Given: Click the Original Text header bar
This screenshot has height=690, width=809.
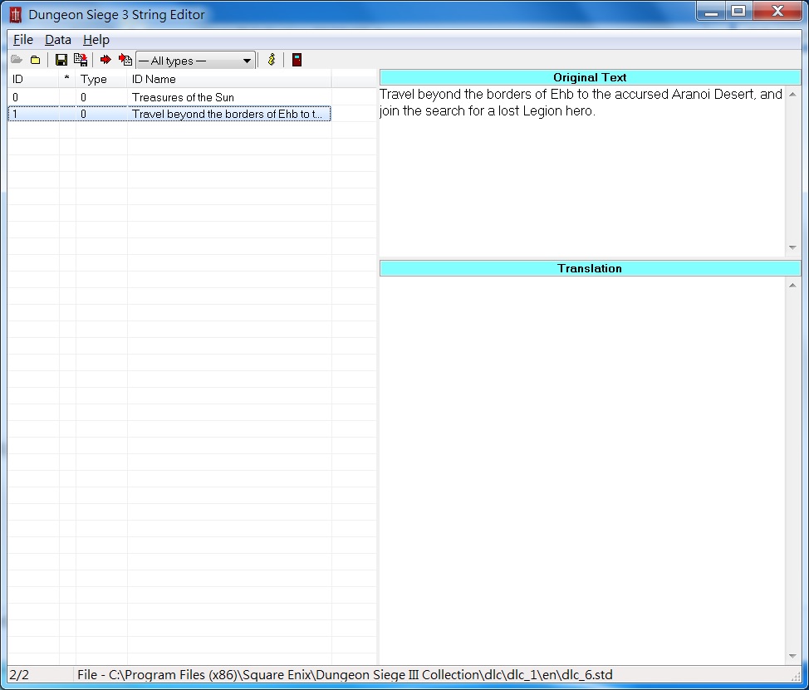Looking at the screenshot, I should [590, 77].
